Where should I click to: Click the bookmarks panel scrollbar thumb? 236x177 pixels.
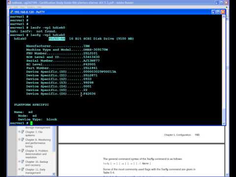(54, 139)
